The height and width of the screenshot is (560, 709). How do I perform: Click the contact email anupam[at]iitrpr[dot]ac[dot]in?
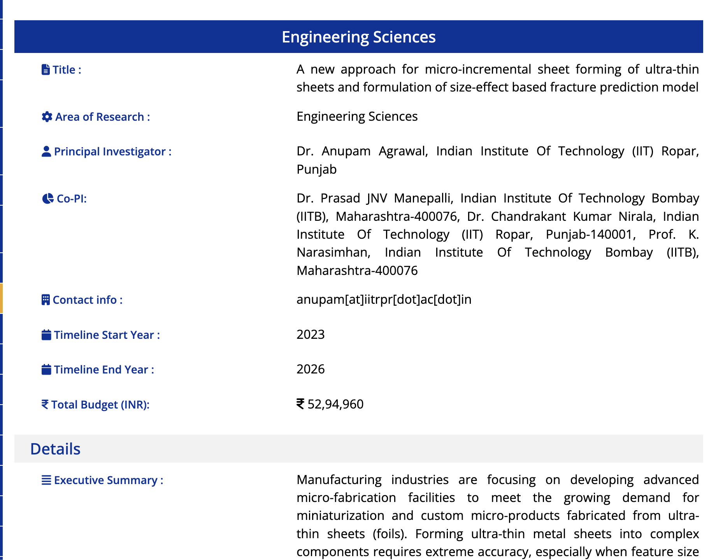[x=384, y=299]
